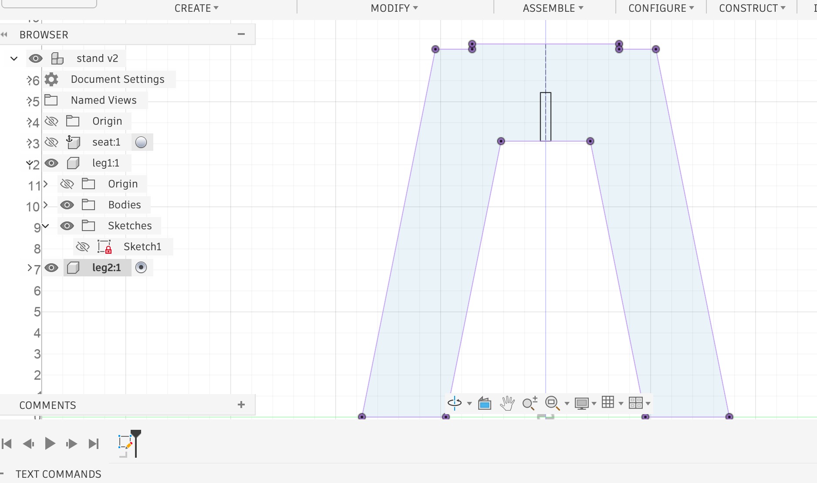Image resolution: width=817 pixels, height=483 pixels.
Task: Open the CONSTRUCT menu
Action: tap(752, 8)
